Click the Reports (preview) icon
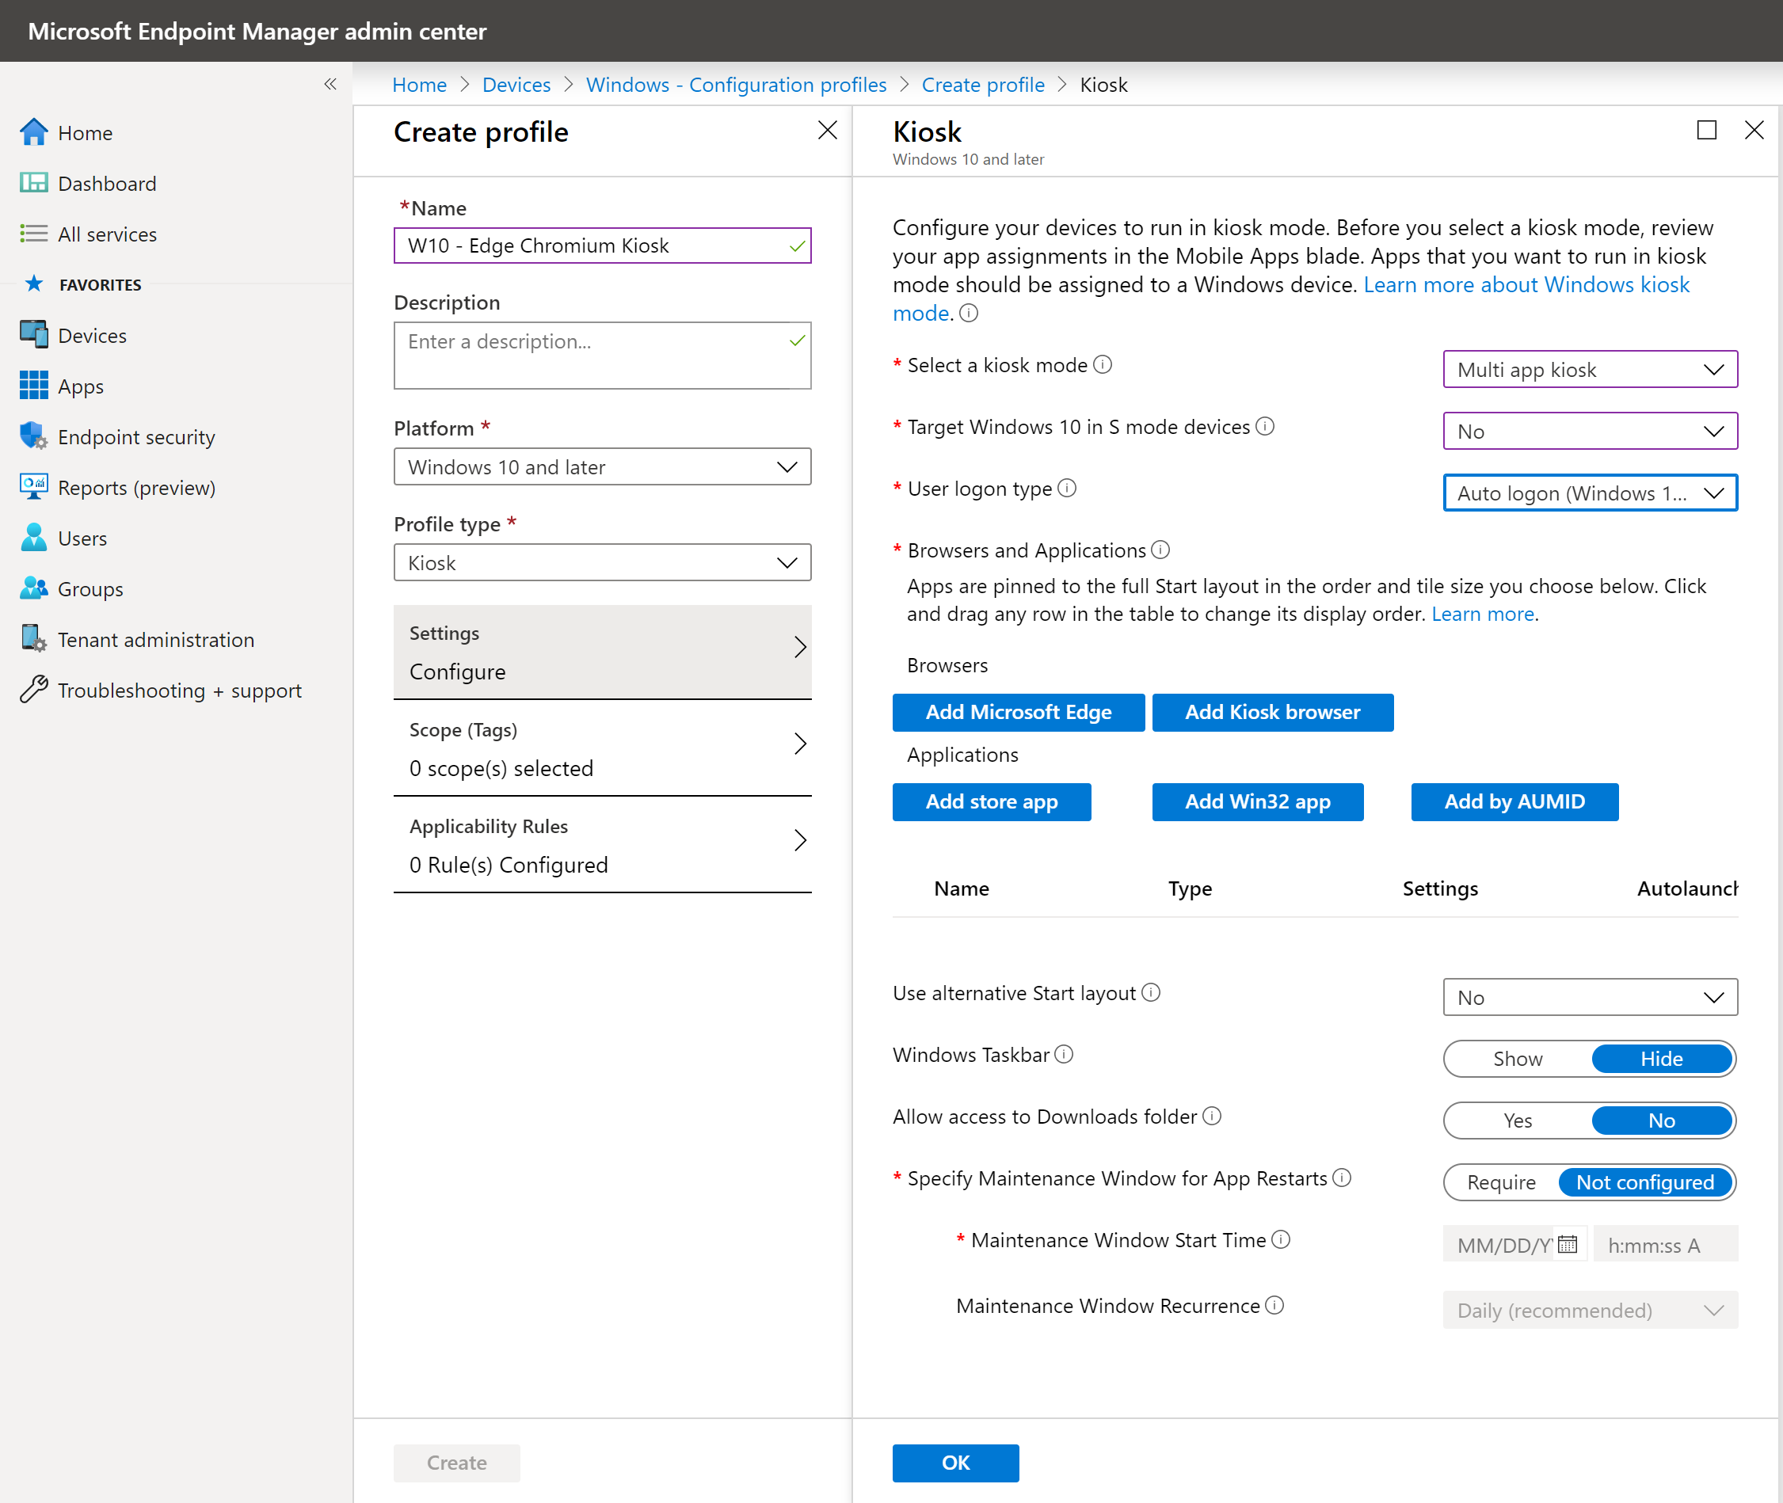The height and width of the screenshot is (1503, 1783). click(x=33, y=486)
